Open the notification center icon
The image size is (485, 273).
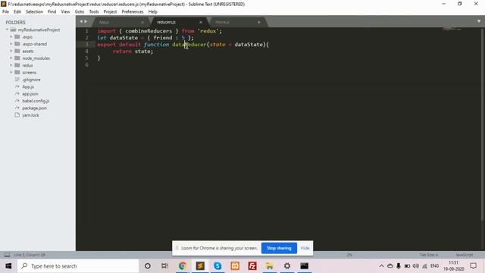coord(473,266)
